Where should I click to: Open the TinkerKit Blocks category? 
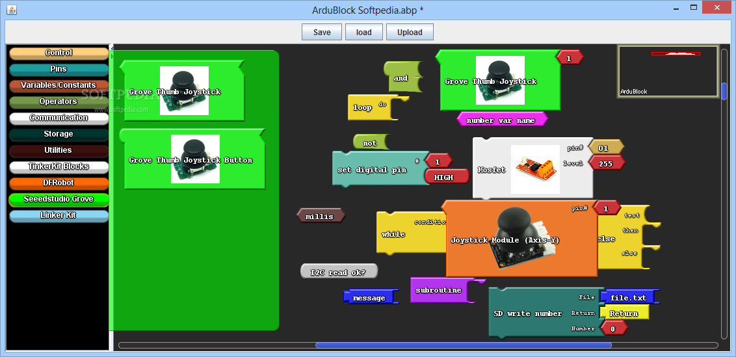coord(59,166)
